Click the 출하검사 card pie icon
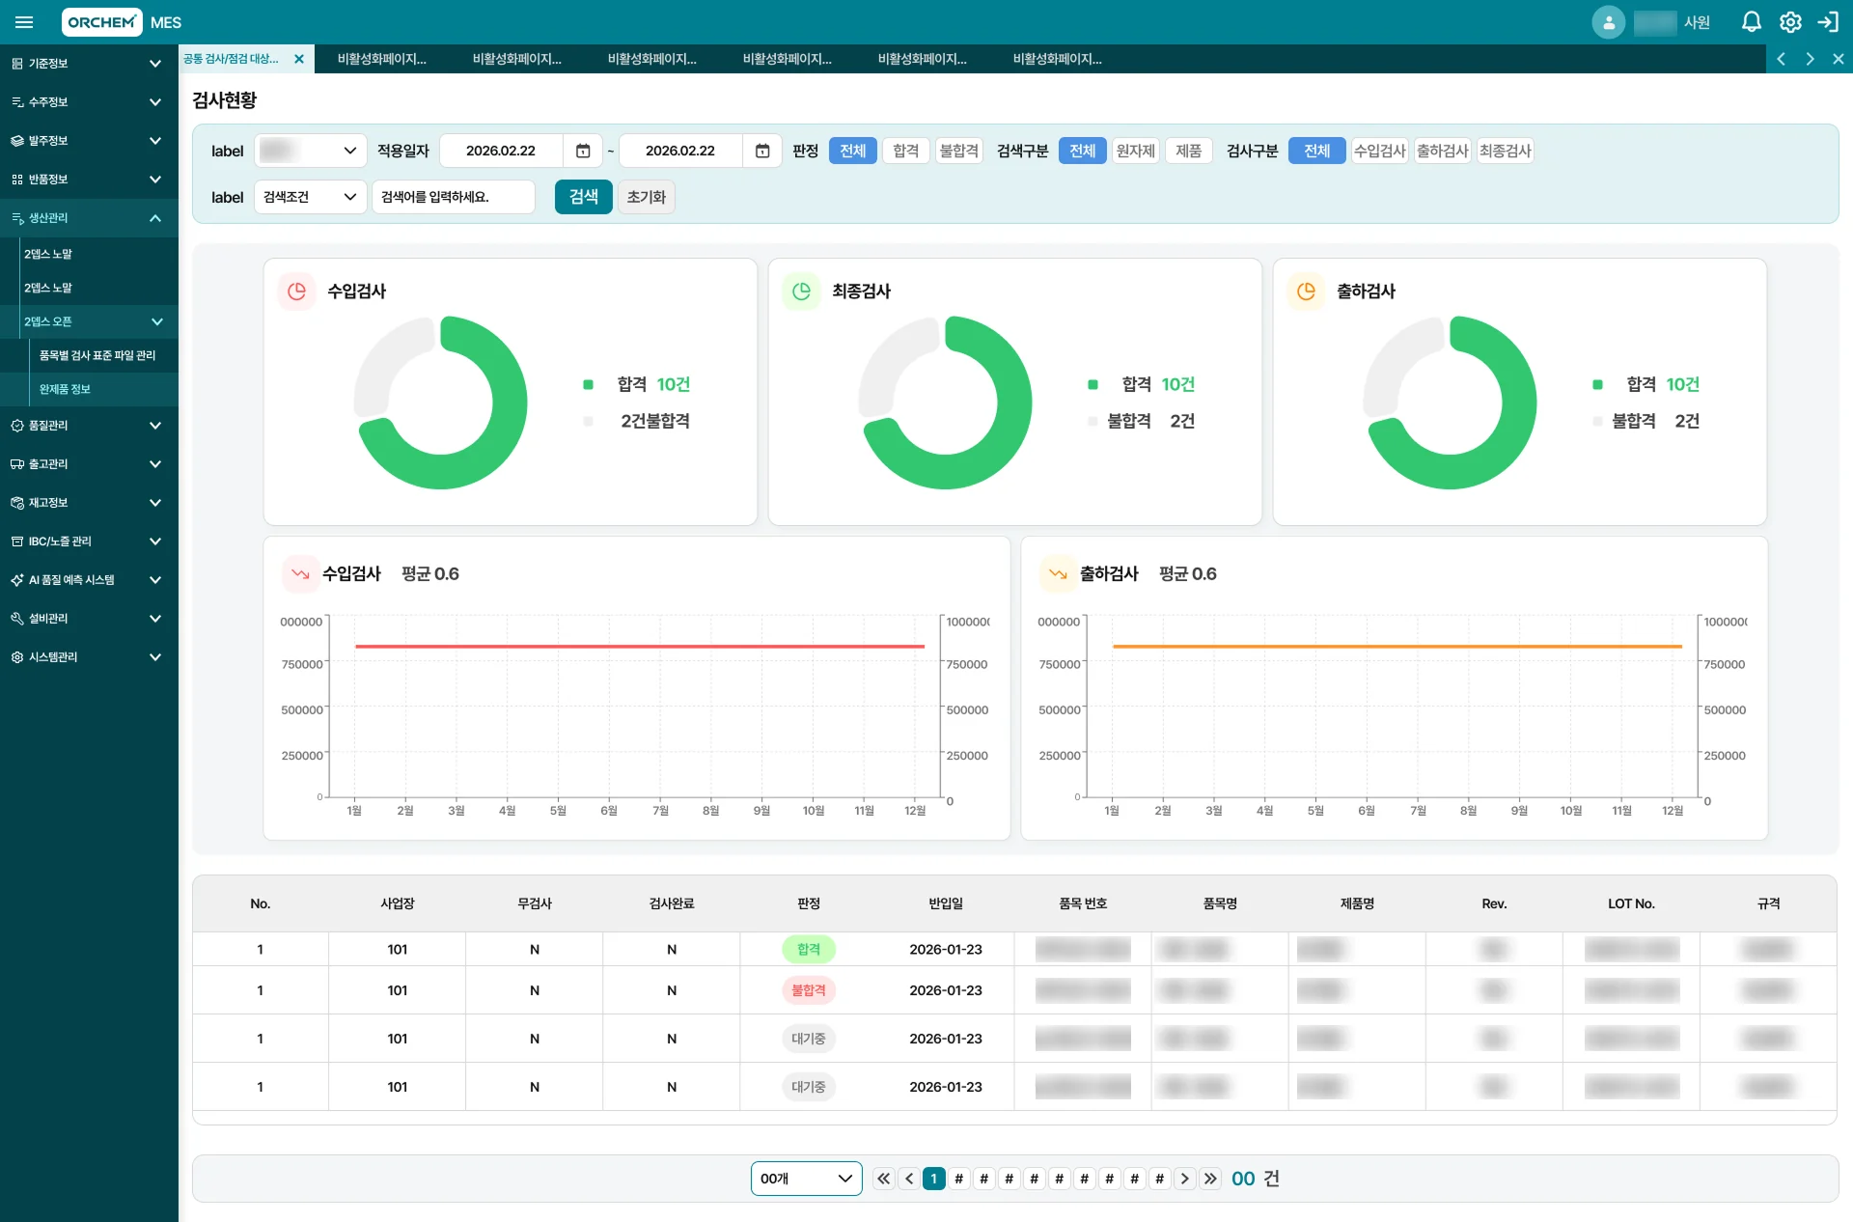 pyautogui.click(x=1306, y=291)
